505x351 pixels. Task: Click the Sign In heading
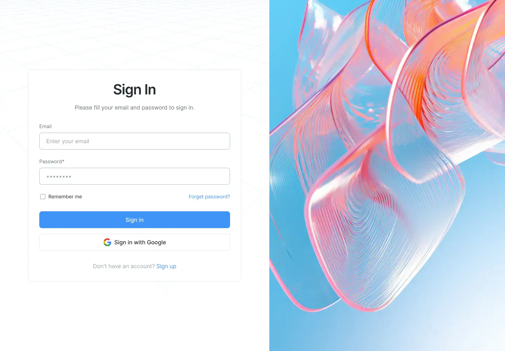point(135,90)
